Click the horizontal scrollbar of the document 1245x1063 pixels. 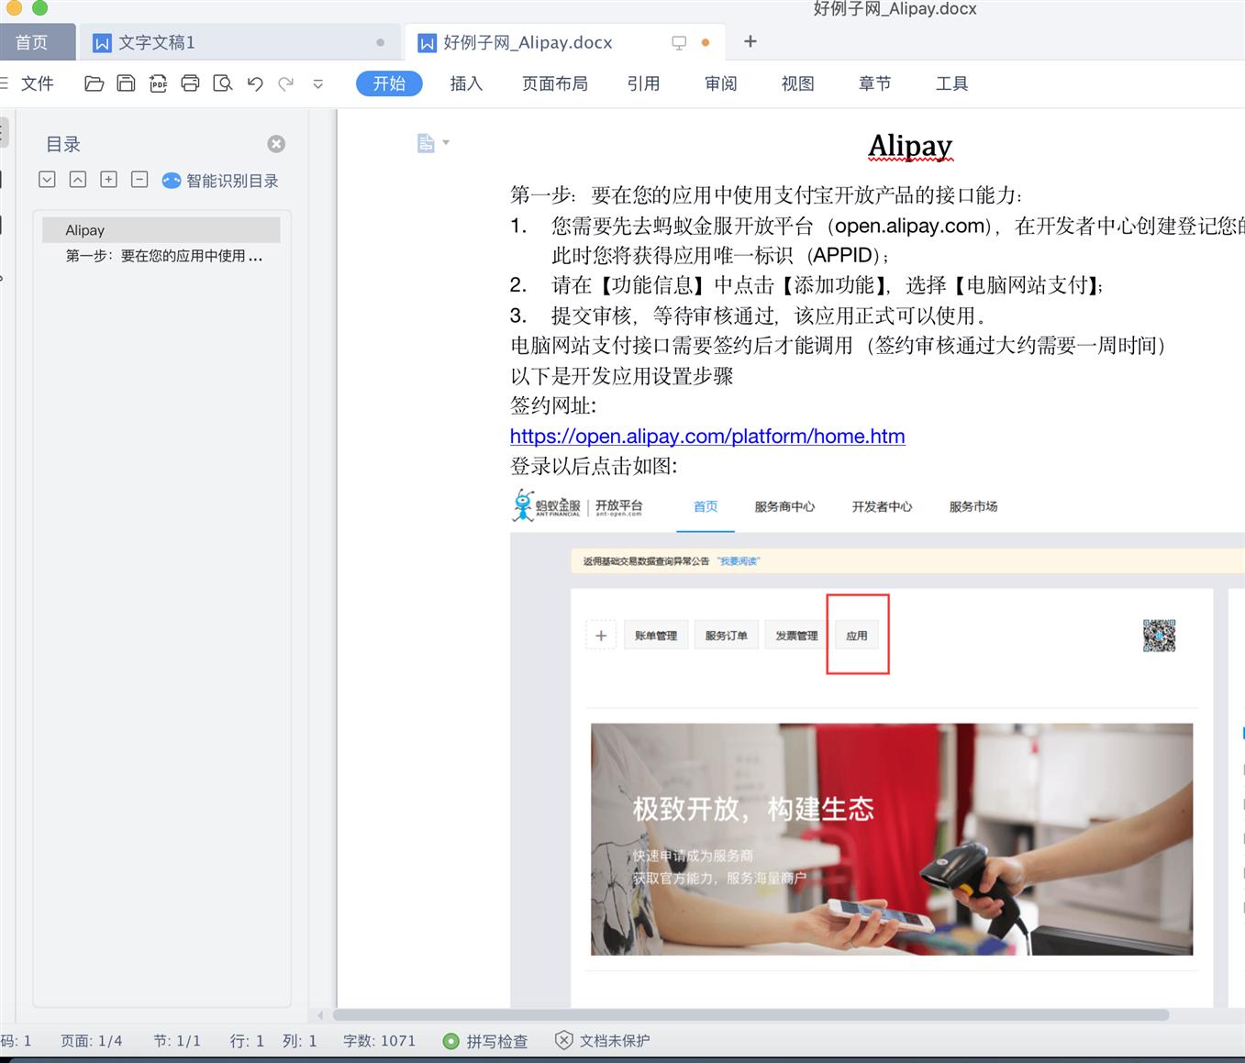click(750, 1015)
